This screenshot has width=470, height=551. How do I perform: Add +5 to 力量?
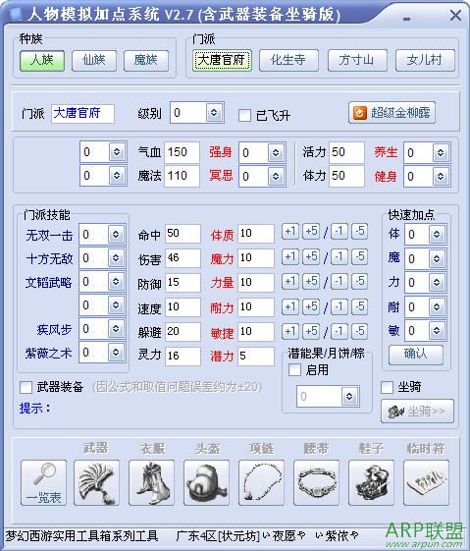coord(311,282)
